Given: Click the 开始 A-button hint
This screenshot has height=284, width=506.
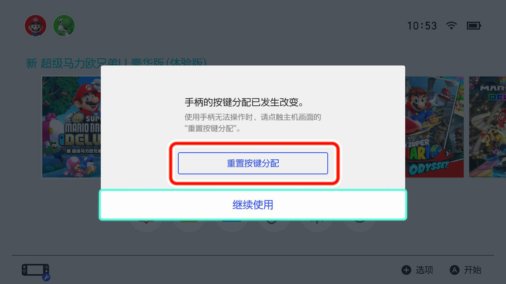Looking at the screenshot, I should 466,270.
